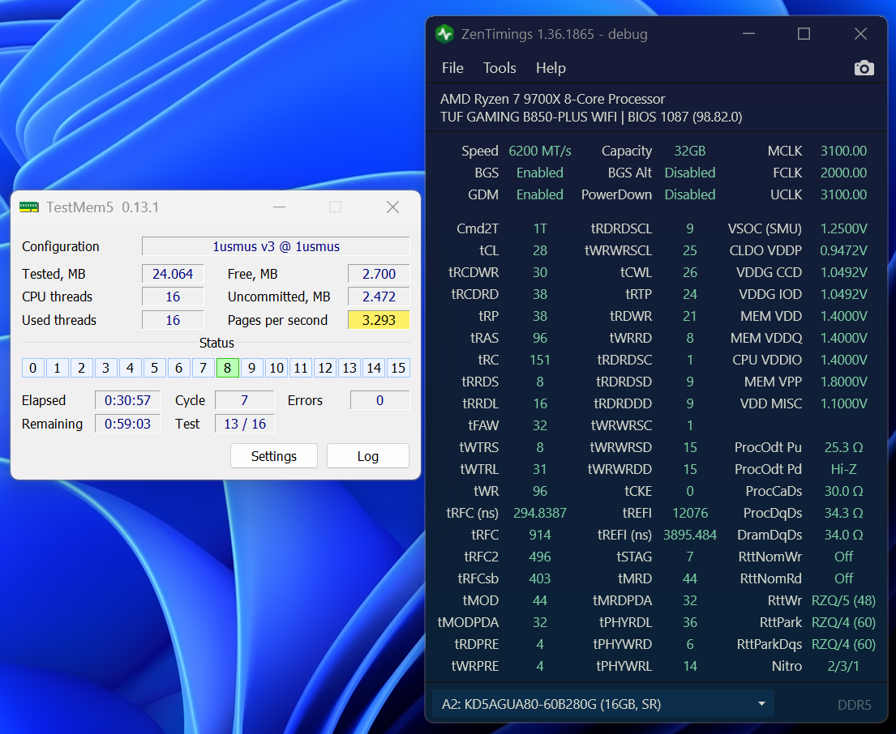Click the AMD Ryzen 7 9700X processor name
896x734 pixels.
point(552,100)
